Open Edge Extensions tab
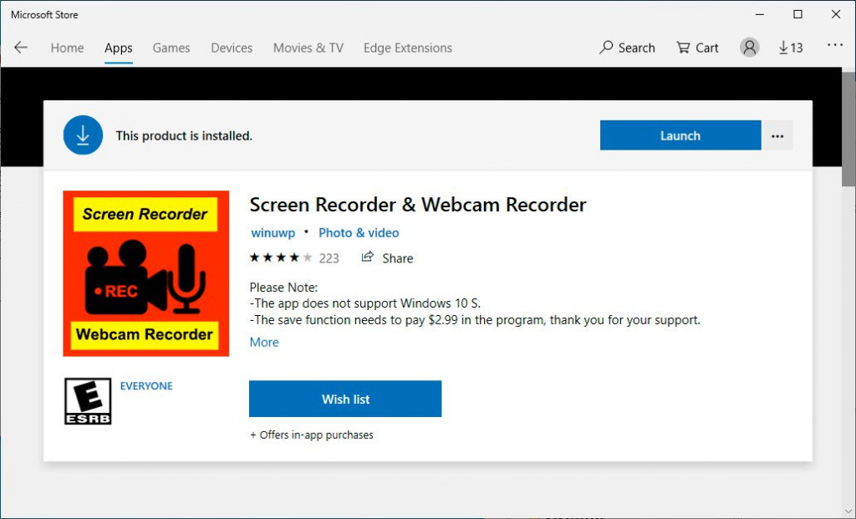The width and height of the screenshot is (856, 519). 407,48
